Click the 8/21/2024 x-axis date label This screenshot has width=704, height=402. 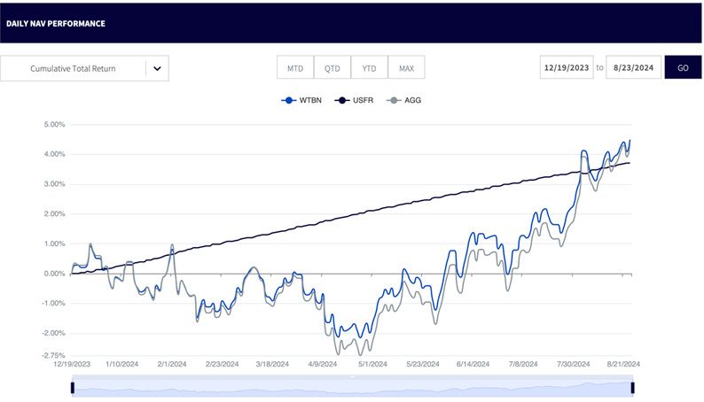pyautogui.click(x=623, y=364)
